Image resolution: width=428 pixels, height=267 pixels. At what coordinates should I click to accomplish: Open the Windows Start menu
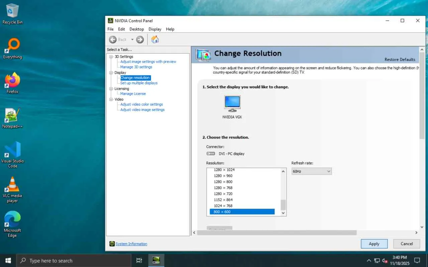[x=8, y=260]
